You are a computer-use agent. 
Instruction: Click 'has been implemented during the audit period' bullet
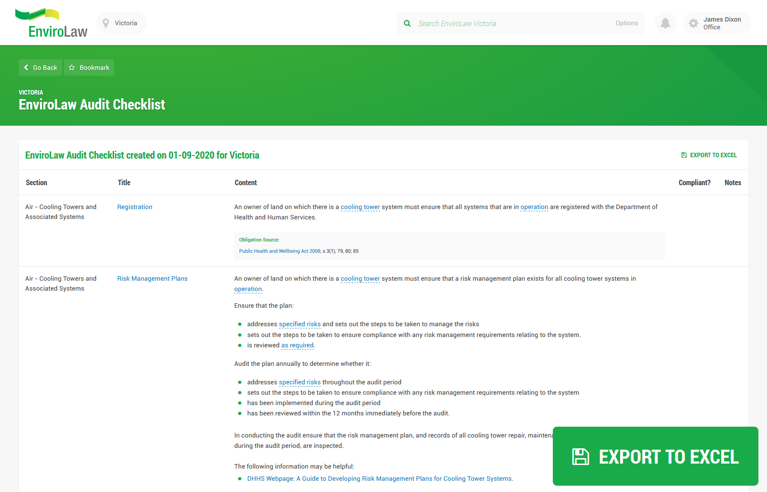pyautogui.click(x=314, y=403)
